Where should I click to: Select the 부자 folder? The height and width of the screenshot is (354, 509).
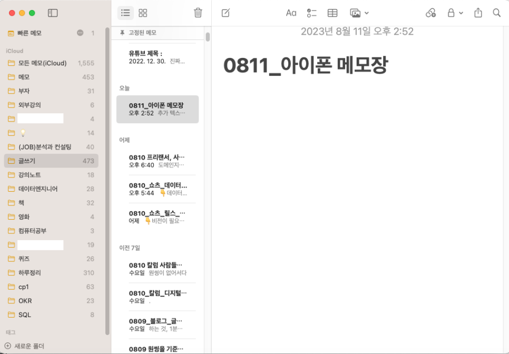(x=51, y=91)
